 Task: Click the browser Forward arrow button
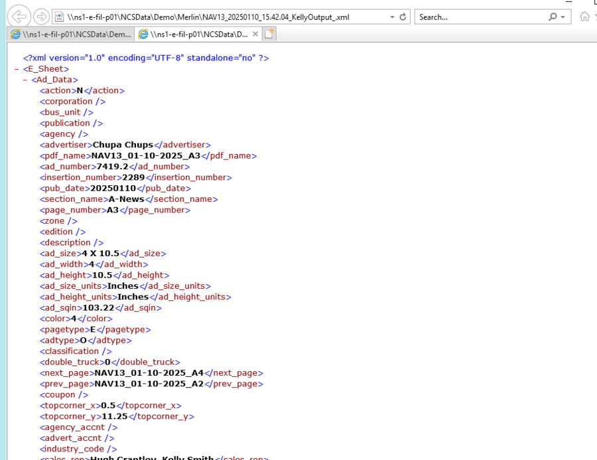[x=41, y=17]
